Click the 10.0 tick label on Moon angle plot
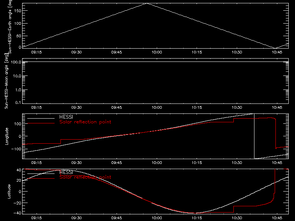 pos(17,76)
